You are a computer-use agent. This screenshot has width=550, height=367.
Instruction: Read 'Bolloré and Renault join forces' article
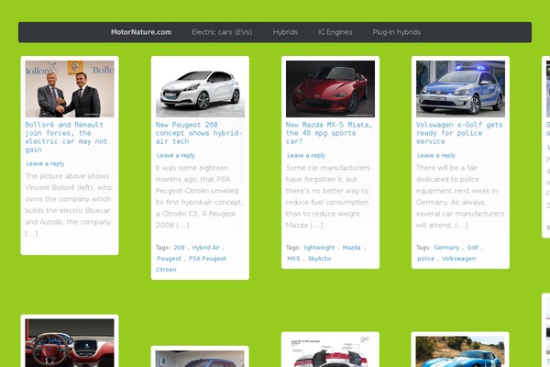(66, 137)
